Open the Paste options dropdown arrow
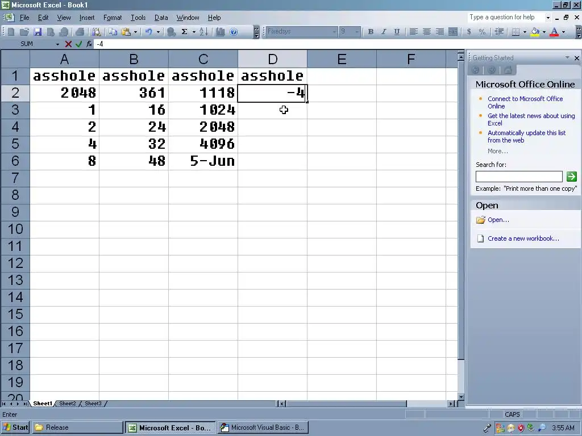This screenshot has height=436, width=582. (135, 32)
